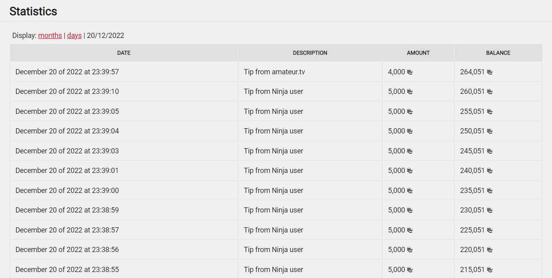Screen dimensions: 552x278
Task: Click the coin icon beside balance 215,051
Action: (490, 270)
